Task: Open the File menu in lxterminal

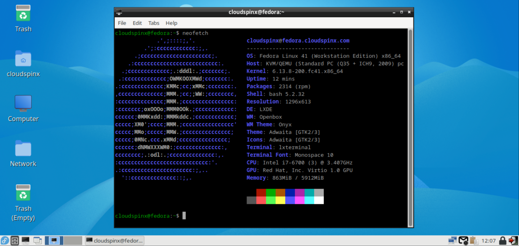Action: coord(122,23)
